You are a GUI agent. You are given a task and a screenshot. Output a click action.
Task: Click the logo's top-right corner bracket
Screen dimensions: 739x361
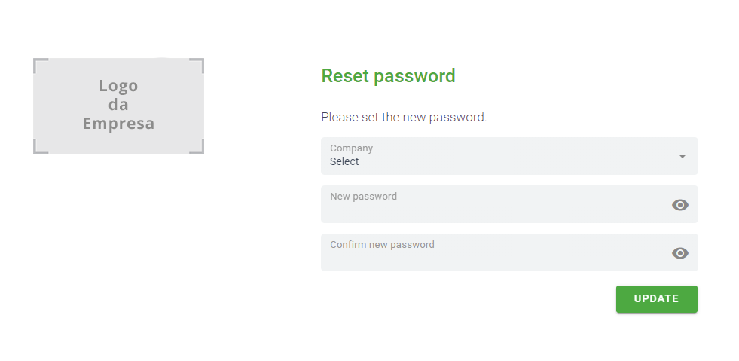200,61
